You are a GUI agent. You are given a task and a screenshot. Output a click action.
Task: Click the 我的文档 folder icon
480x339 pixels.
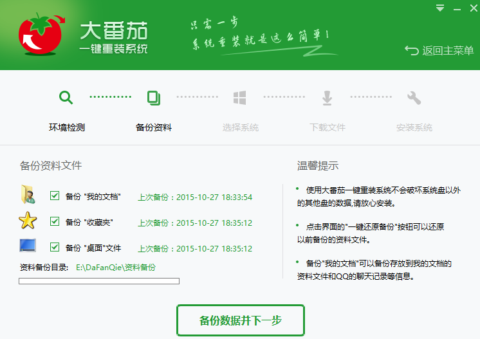[28, 196]
